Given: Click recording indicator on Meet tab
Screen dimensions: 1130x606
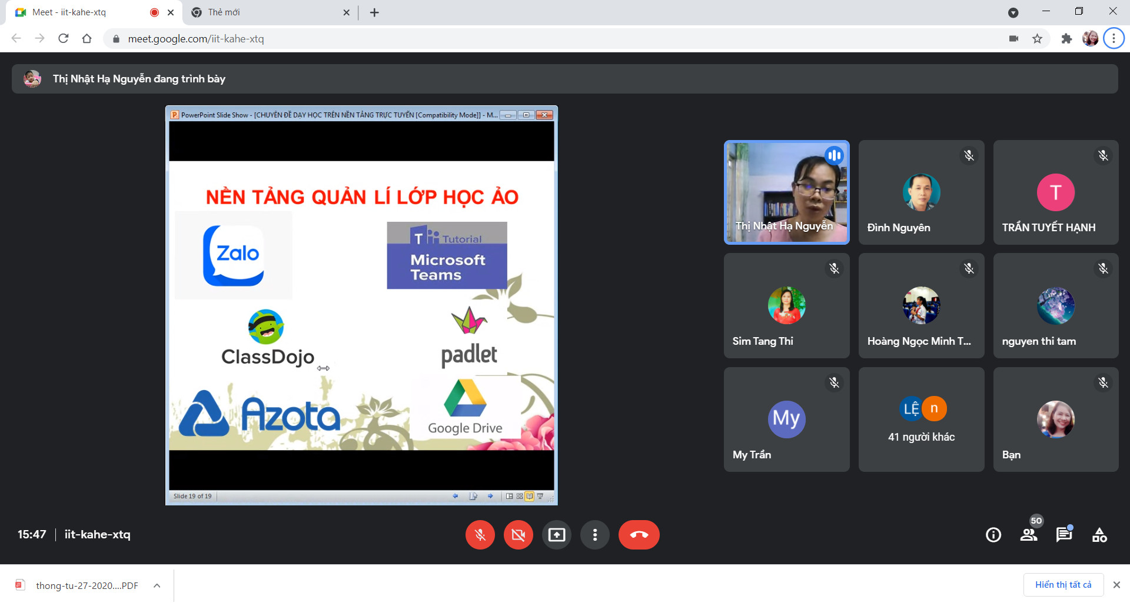Looking at the screenshot, I should (x=154, y=12).
